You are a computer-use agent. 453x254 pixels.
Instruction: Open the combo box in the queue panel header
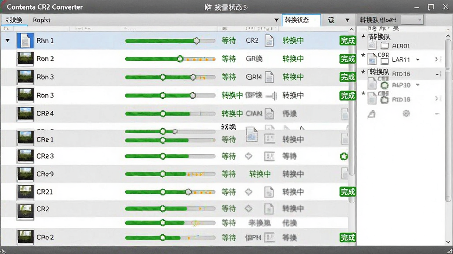[x=412, y=20]
